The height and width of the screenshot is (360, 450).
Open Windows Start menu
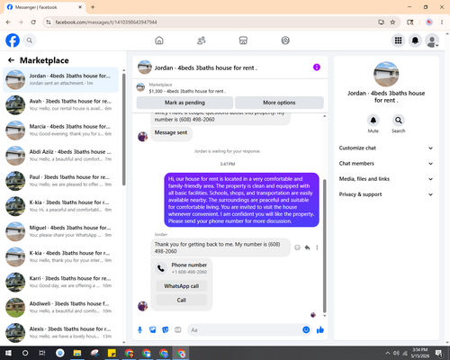click(8, 353)
